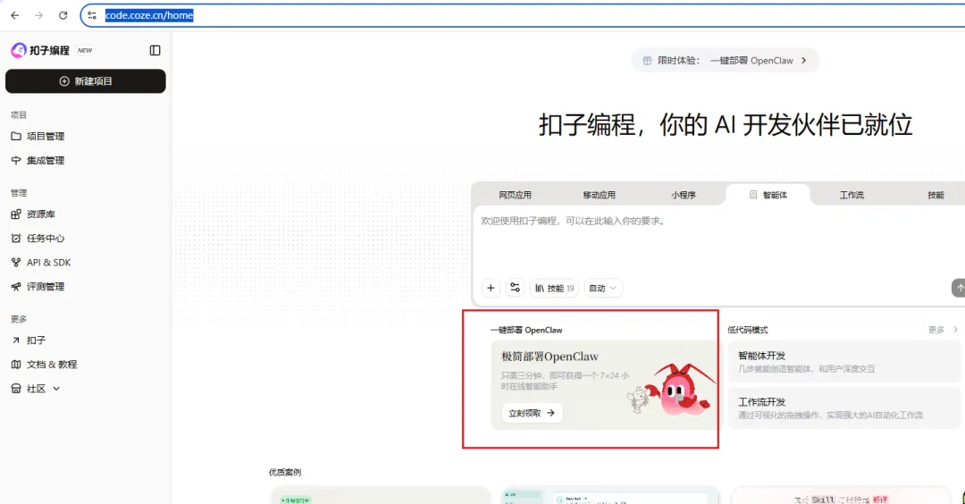Click the 社区 store icon
965x504 pixels.
16,389
